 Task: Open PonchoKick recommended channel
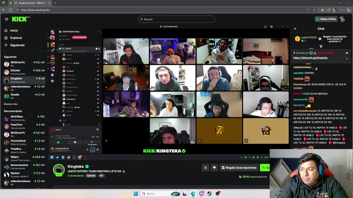(24, 142)
